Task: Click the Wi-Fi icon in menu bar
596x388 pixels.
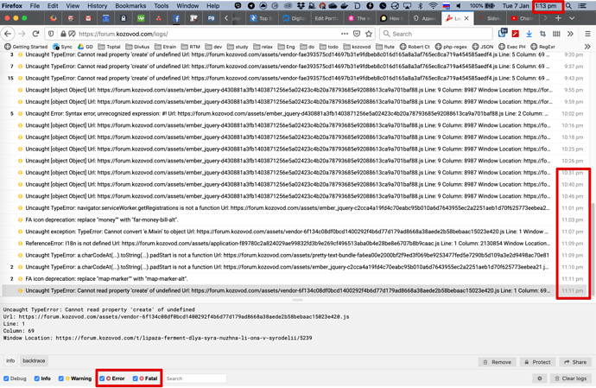Action: [x=433, y=6]
